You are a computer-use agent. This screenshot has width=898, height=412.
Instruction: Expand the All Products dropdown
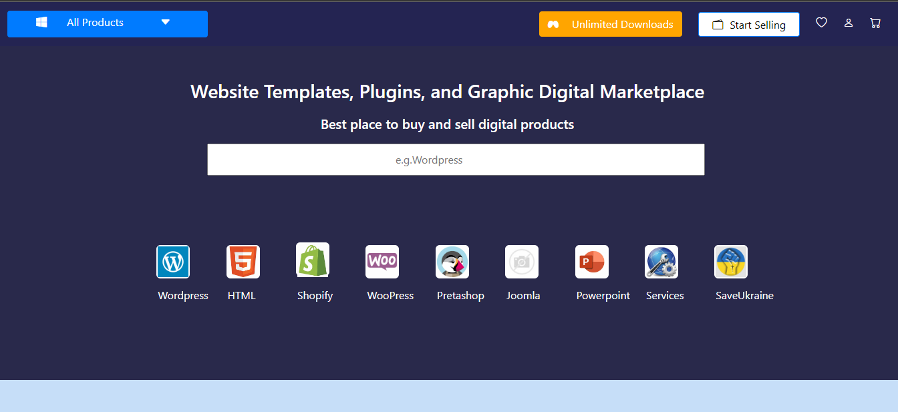(x=95, y=23)
